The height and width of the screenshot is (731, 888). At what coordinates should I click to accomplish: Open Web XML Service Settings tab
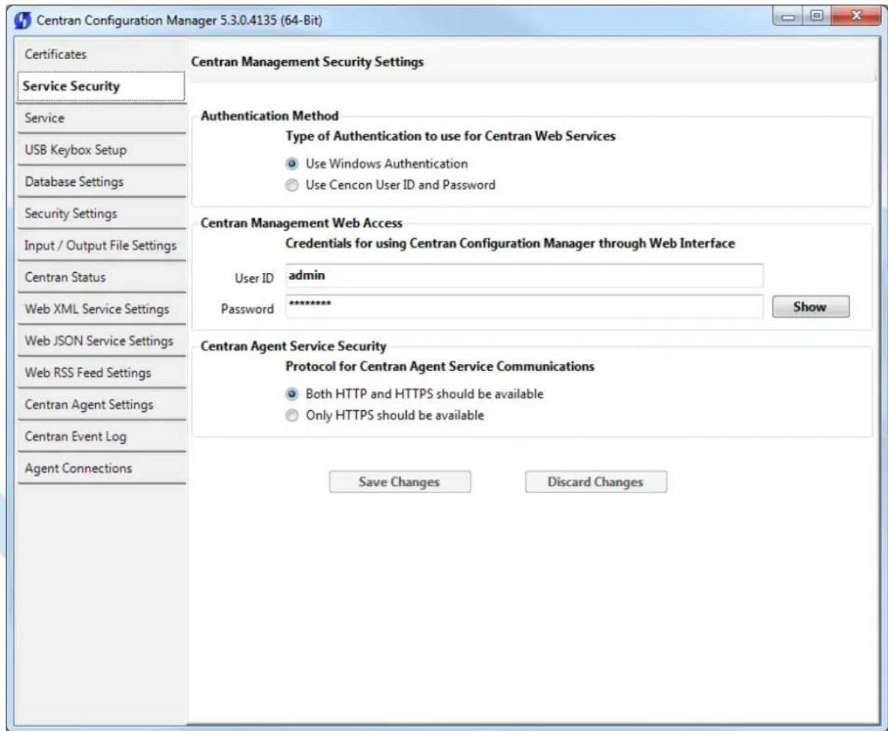(x=101, y=309)
